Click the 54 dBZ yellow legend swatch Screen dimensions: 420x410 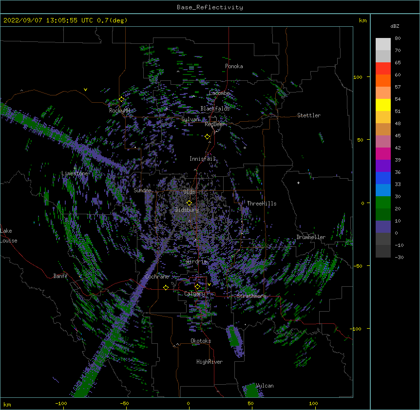[383, 105]
